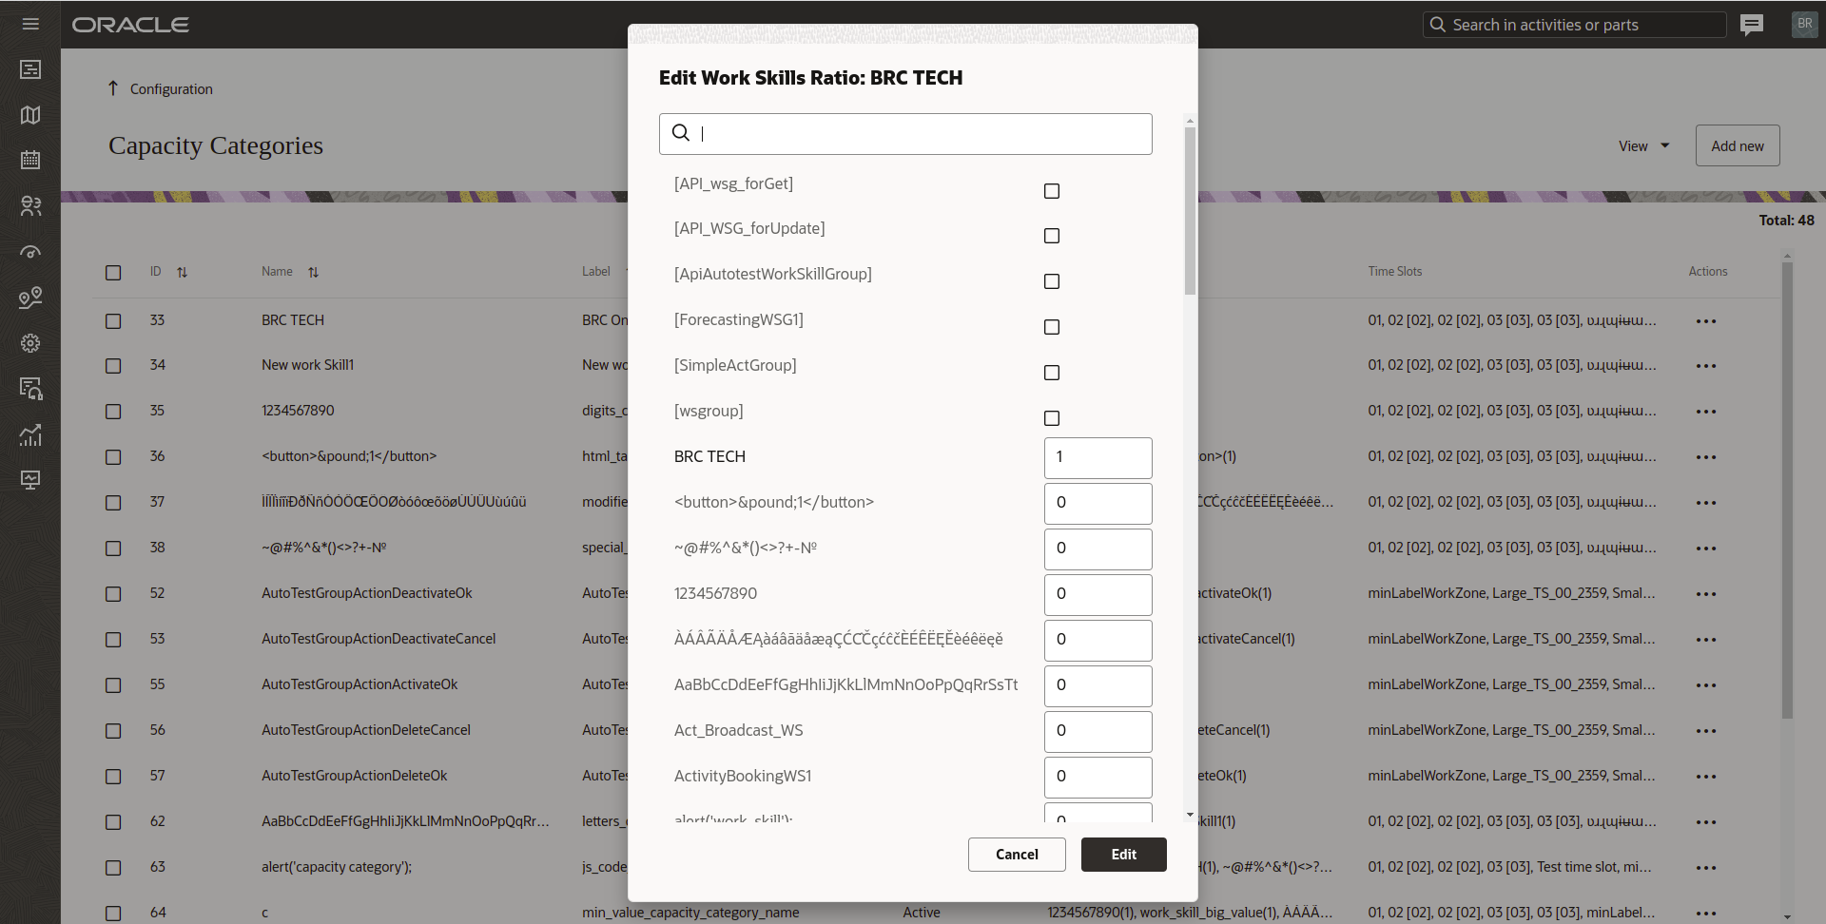Open the chat messages icon in header
The width and height of the screenshot is (1826, 924).
click(x=1752, y=25)
